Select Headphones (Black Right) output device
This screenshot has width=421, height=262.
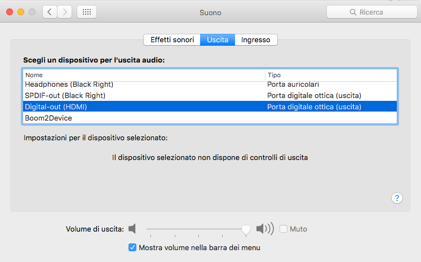click(69, 85)
